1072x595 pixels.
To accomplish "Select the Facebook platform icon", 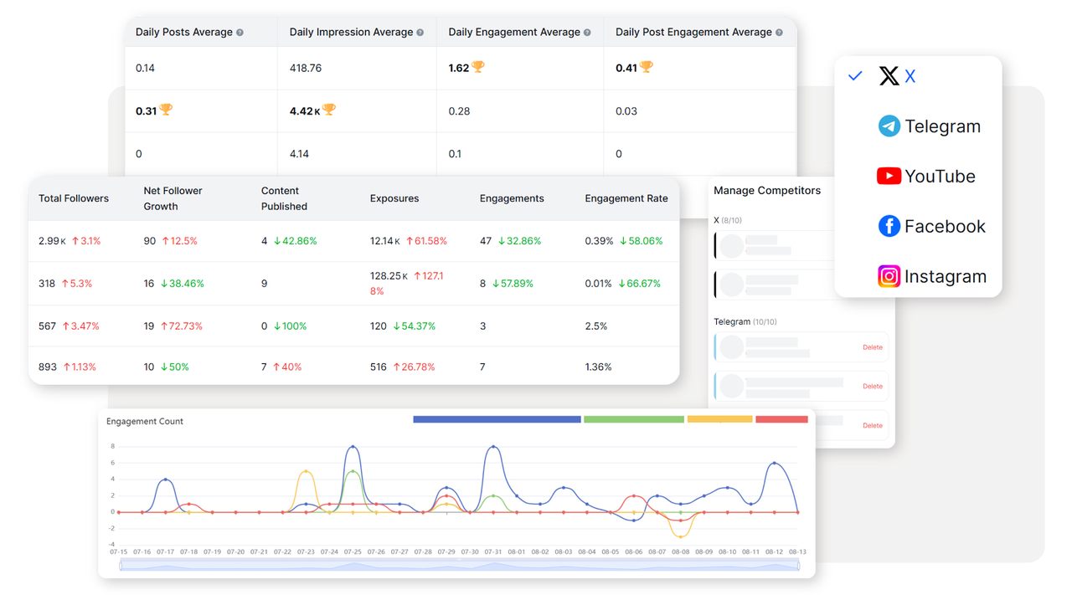I will coord(889,226).
